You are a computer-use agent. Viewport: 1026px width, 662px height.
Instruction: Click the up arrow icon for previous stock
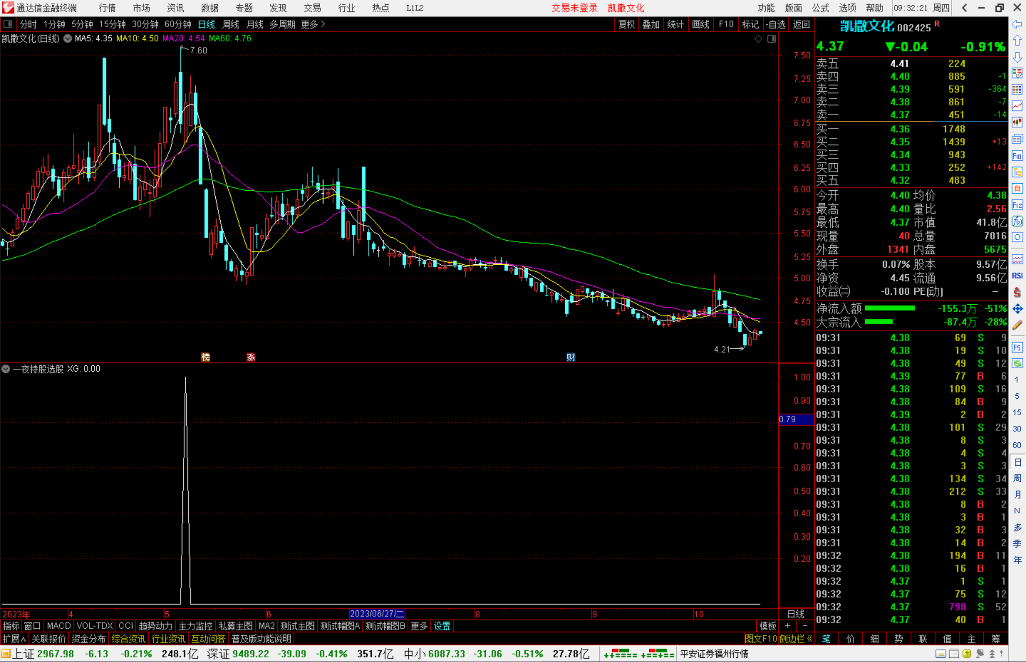click(x=1017, y=41)
